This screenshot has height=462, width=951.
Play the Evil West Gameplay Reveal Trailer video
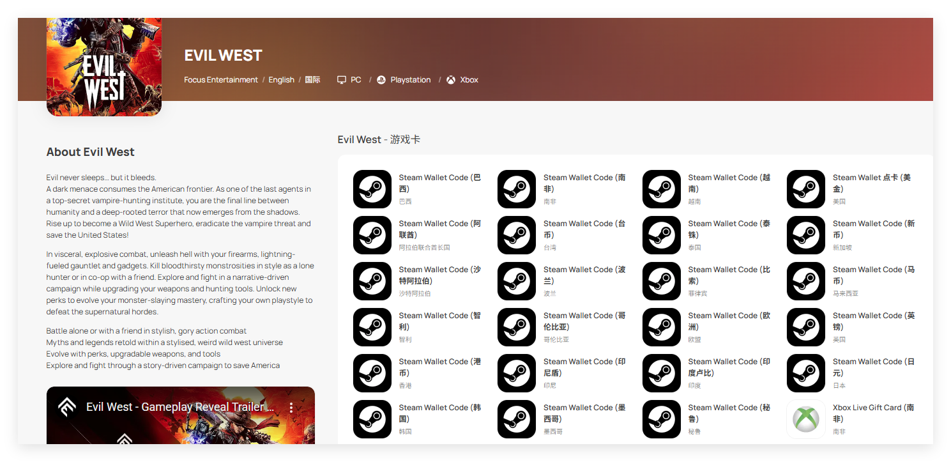(181, 428)
